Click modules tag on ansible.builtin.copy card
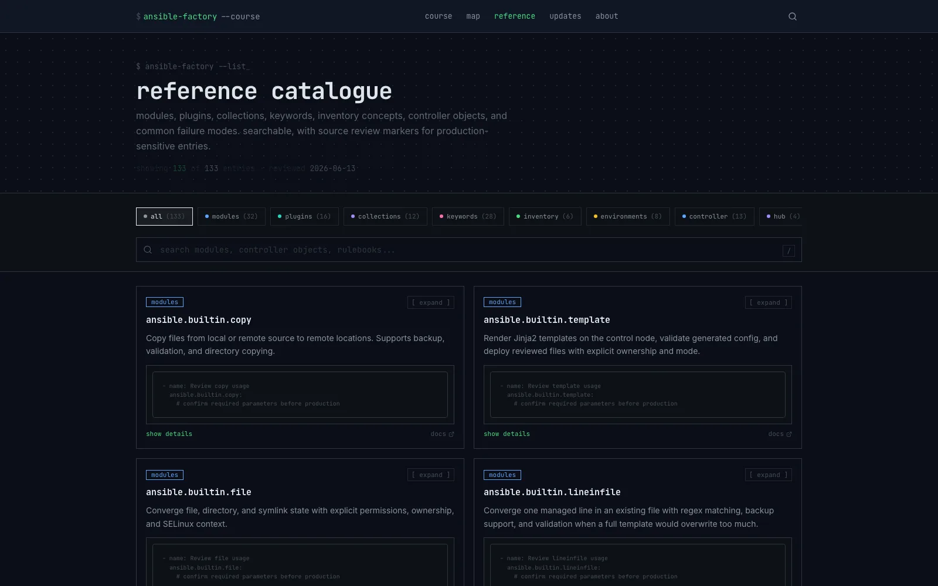Screen dimensions: 938x586 coord(165,302)
